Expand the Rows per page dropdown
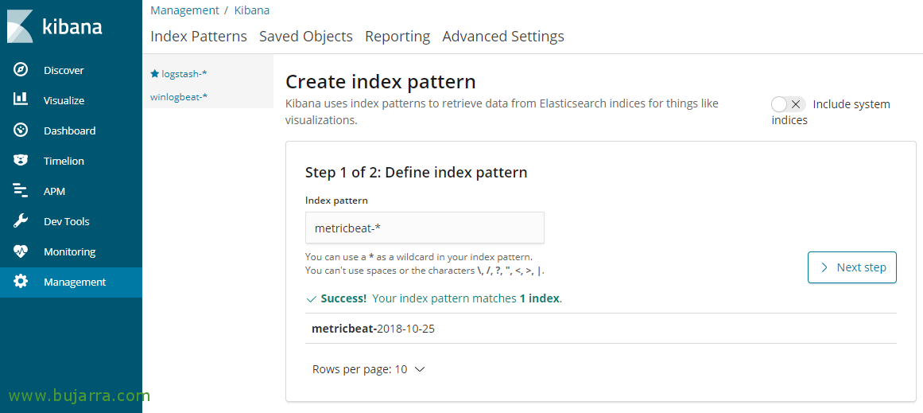Viewport: 923px width, 413px height. pos(369,369)
